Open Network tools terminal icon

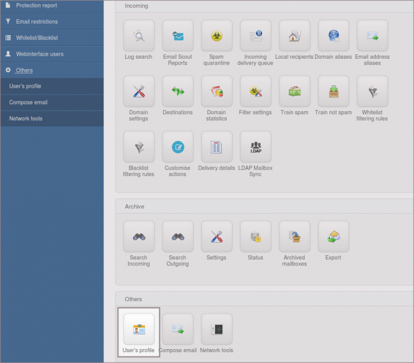216,329
